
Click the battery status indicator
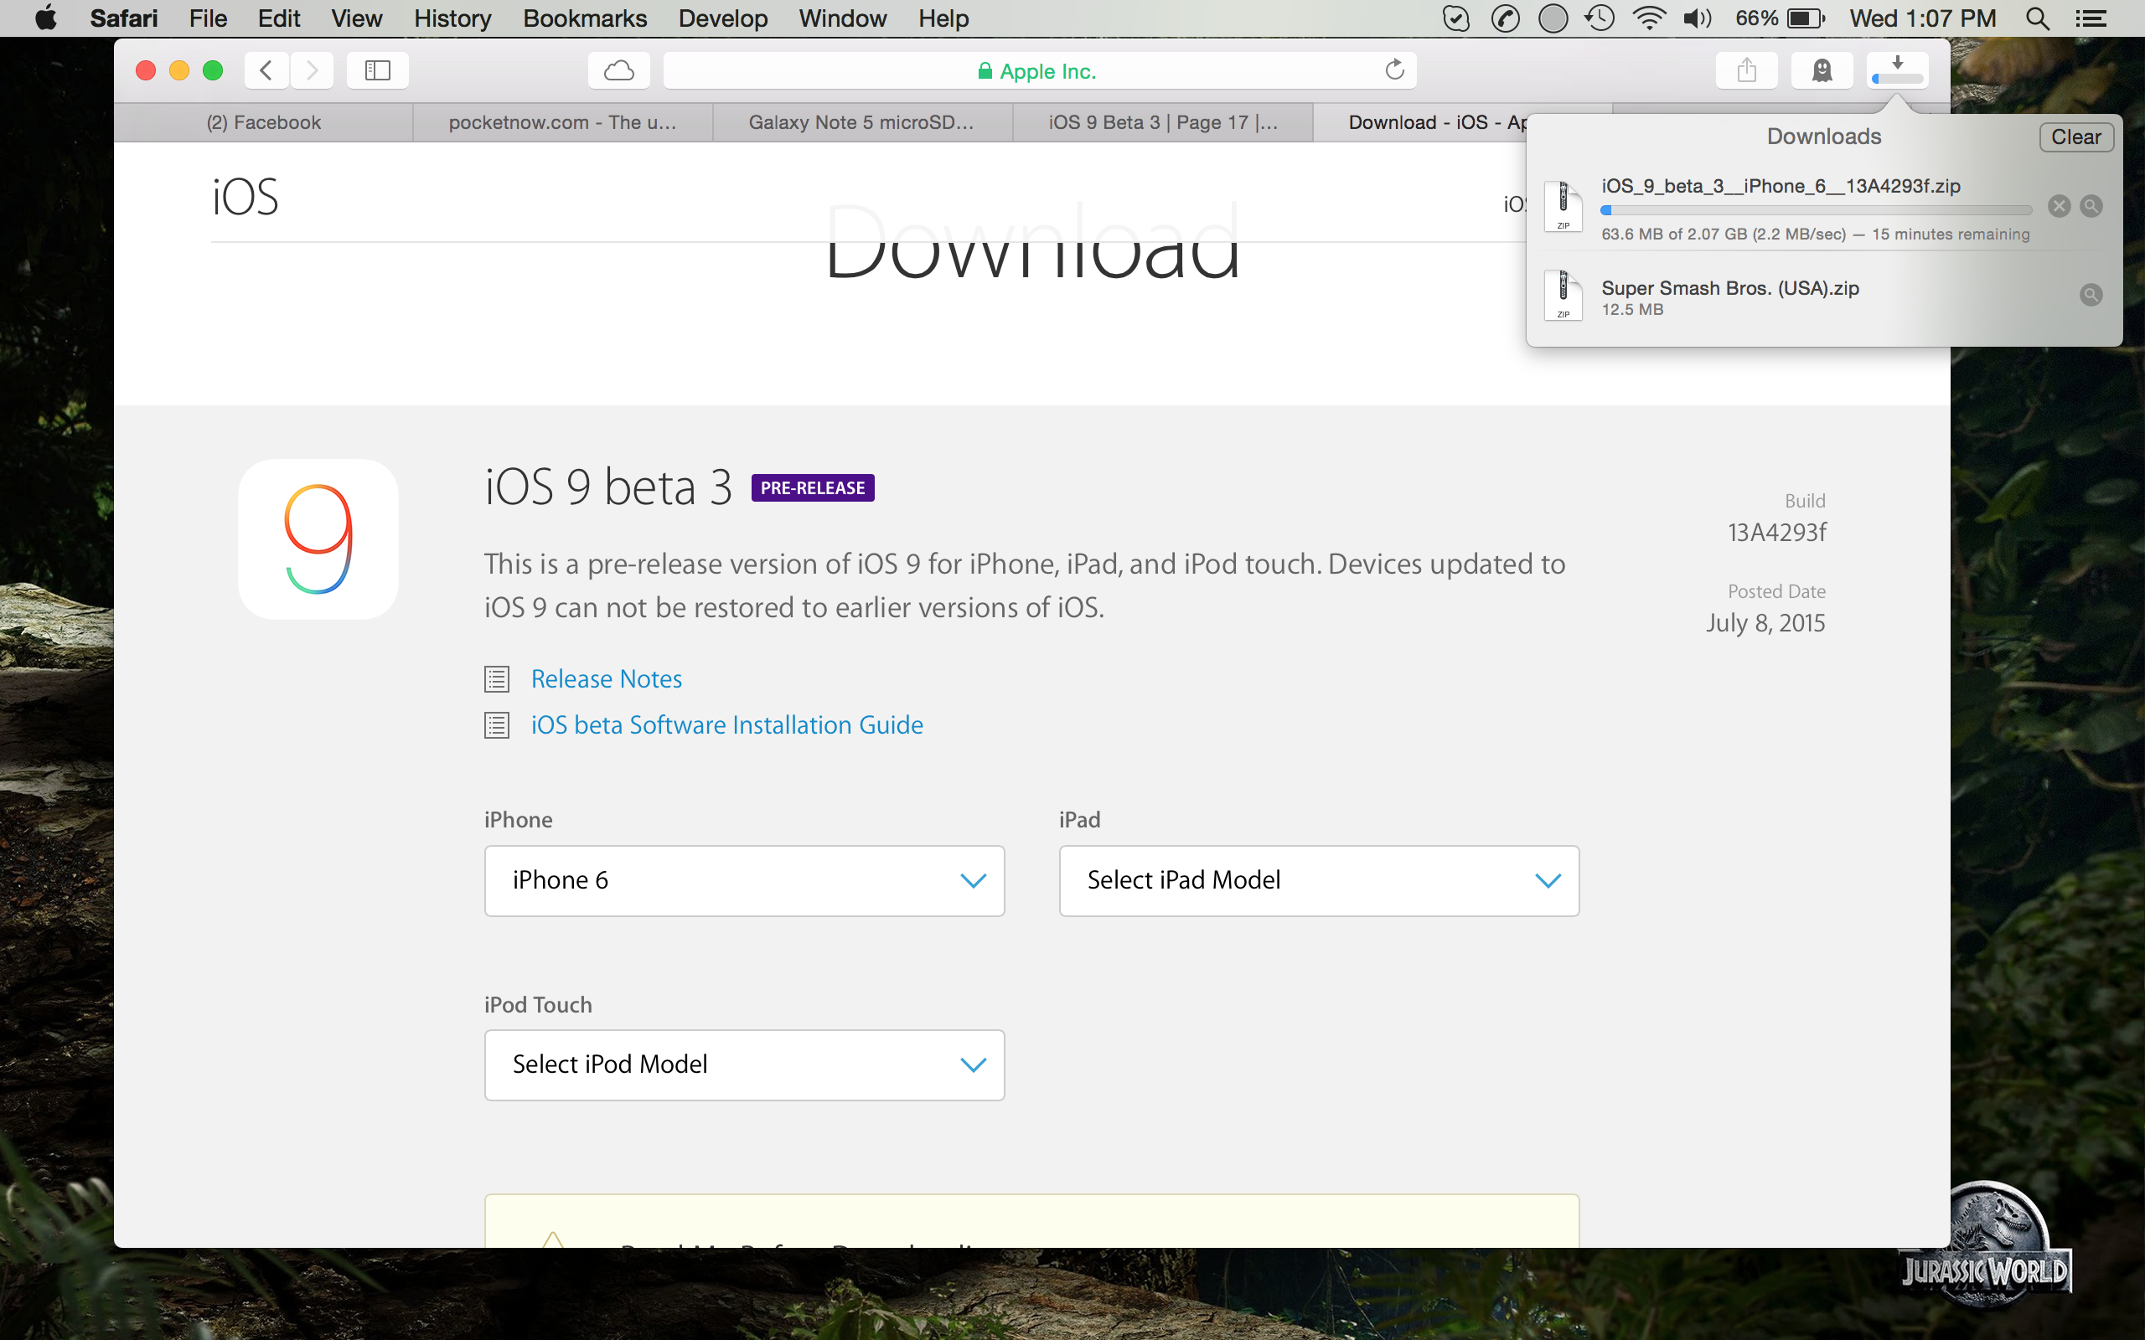click(1781, 18)
